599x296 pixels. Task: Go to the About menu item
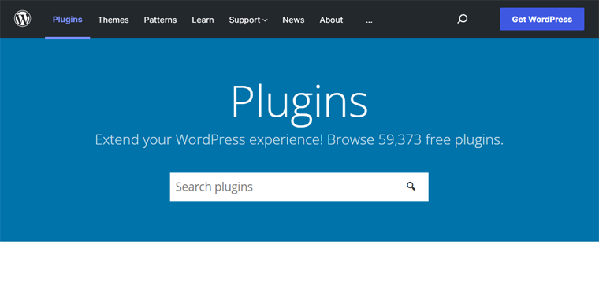[x=331, y=20]
